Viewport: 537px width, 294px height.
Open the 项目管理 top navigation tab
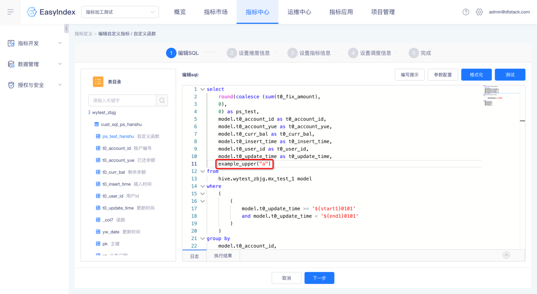click(383, 12)
